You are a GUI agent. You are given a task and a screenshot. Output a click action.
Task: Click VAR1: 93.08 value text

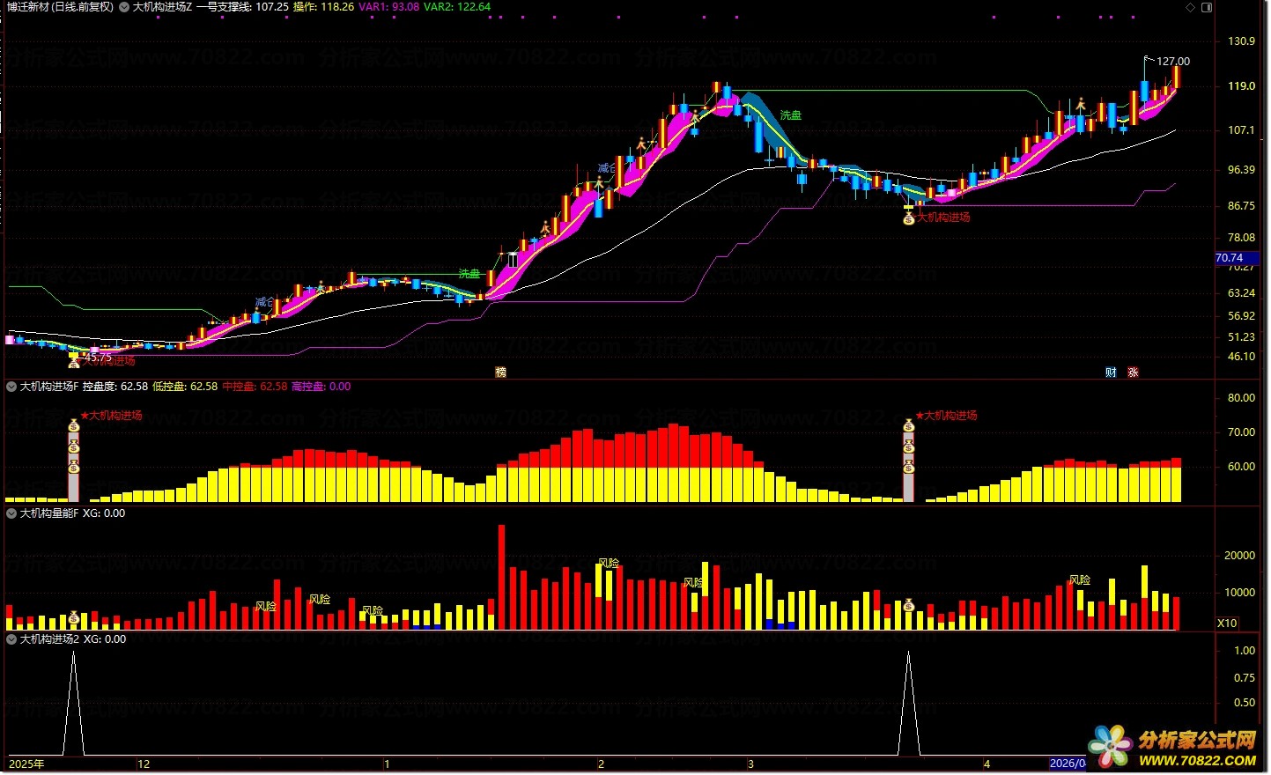click(388, 7)
